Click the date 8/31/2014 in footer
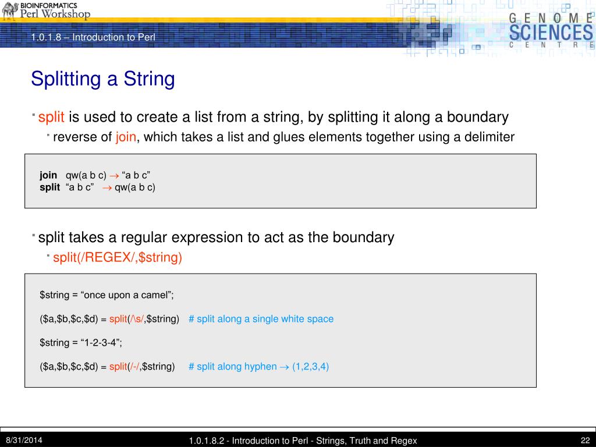 click(x=24, y=441)
